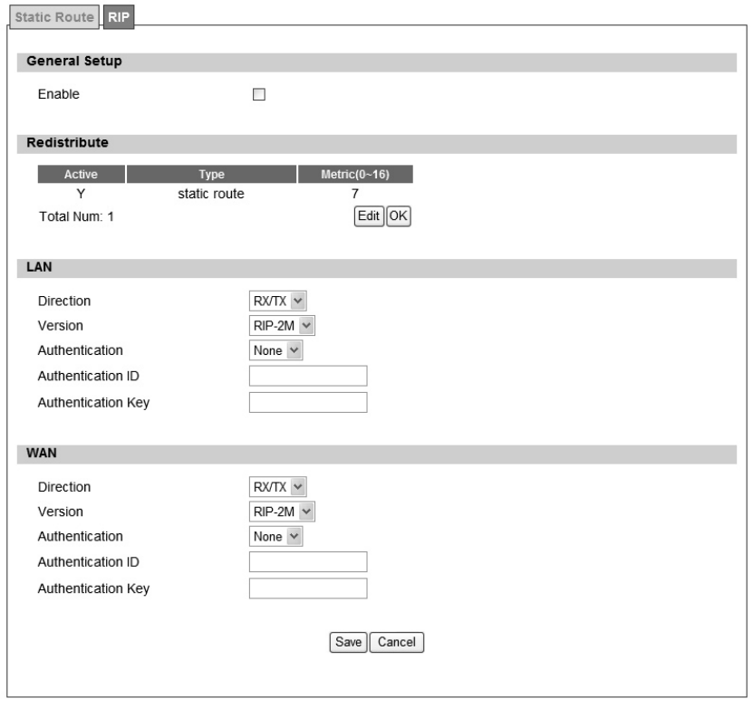Click the Save button
Screen dimensions: 753x708
coord(348,642)
